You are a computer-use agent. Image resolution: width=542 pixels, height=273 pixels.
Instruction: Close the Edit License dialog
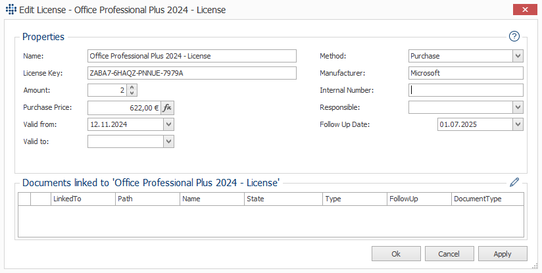pyautogui.click(x=525, y=9)
